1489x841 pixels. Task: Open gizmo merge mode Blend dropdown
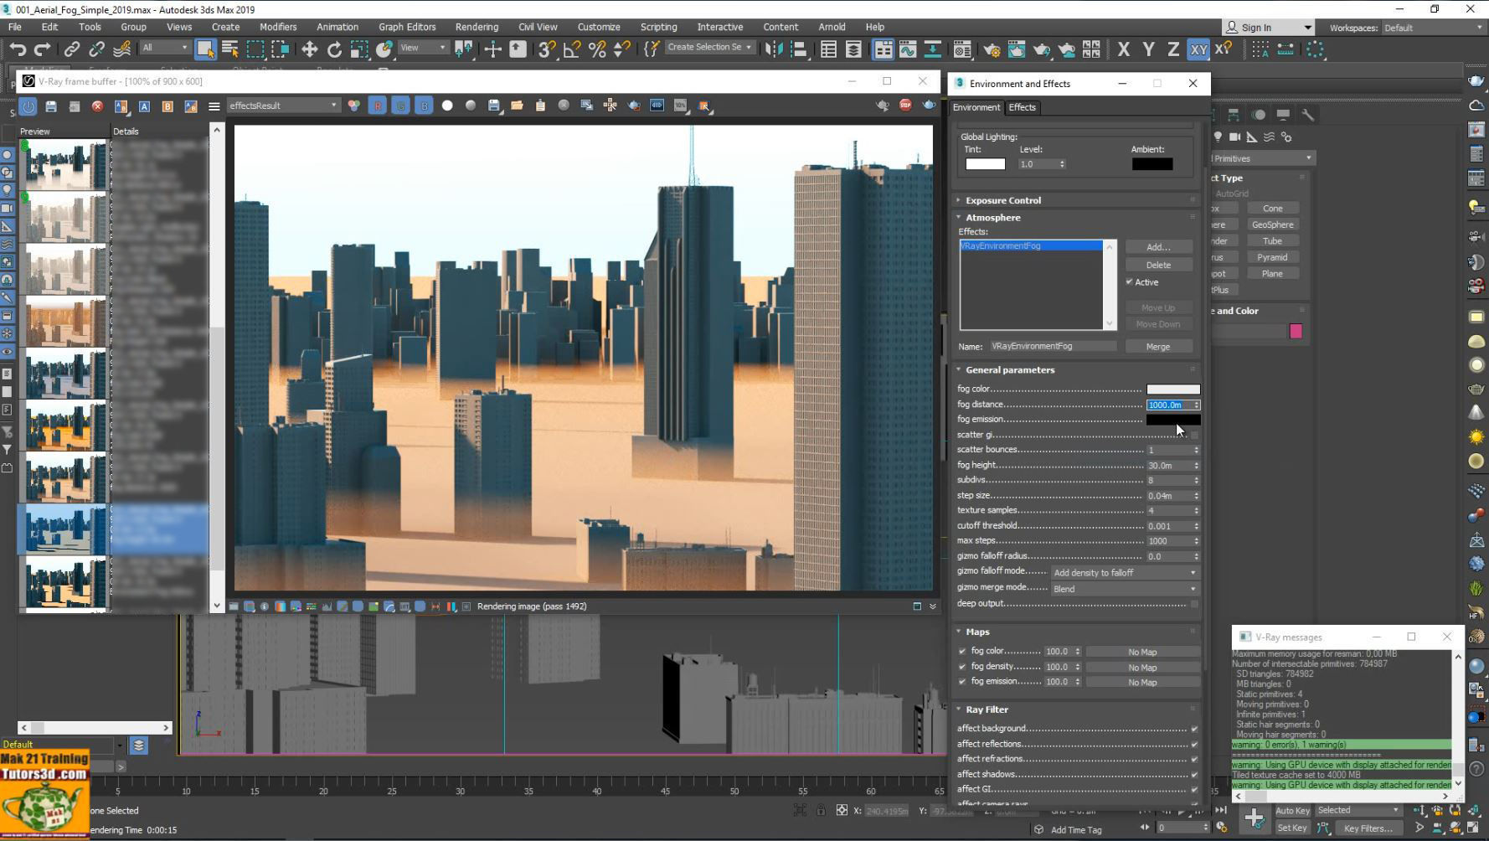1125,589
